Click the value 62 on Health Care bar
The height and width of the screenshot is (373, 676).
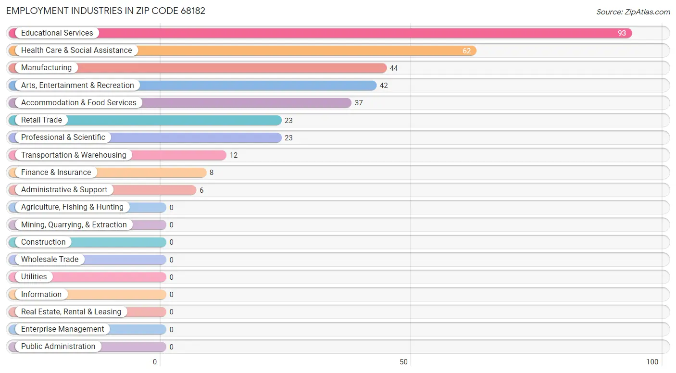(466, 50)
